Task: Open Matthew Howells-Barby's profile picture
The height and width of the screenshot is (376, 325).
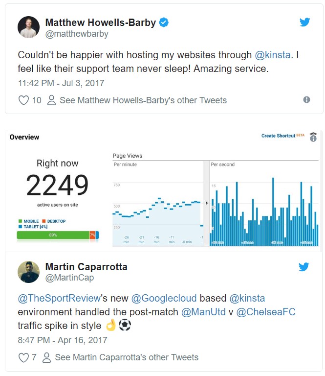Action: pos(28,27)
